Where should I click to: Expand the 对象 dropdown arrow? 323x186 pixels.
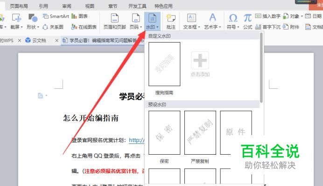pos(302,16)
